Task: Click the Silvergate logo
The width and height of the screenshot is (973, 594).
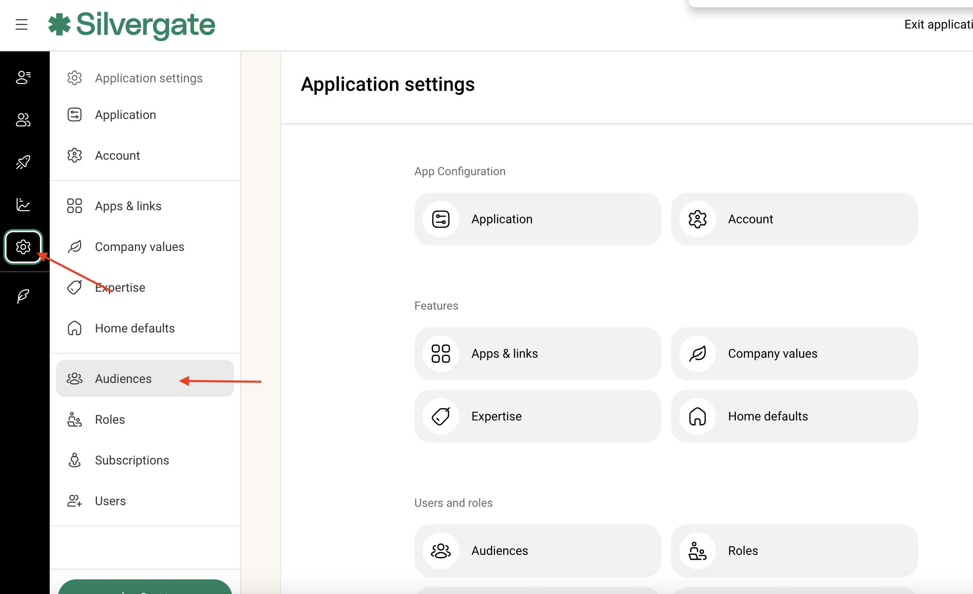Action: coord(132,25)
